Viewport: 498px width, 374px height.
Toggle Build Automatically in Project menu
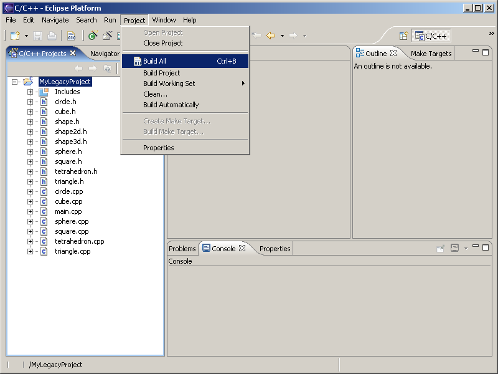click(x=171, y=105)
